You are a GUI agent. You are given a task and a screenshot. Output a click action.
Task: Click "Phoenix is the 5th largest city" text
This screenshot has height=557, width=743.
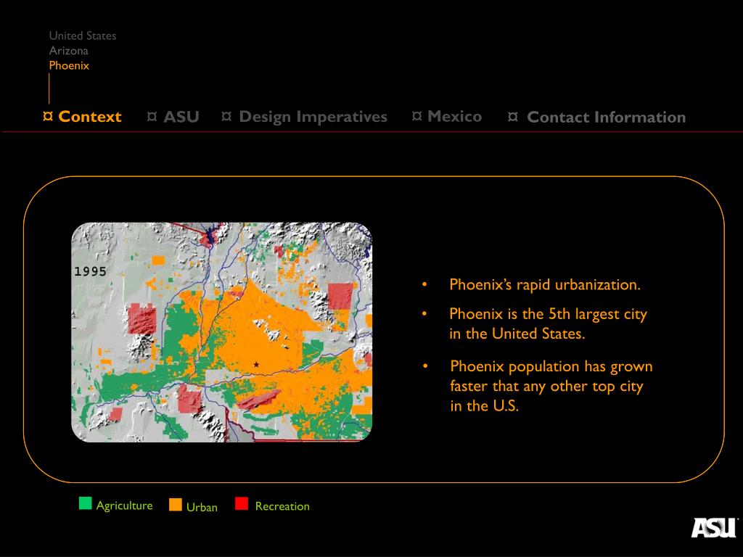coord(549,314)
